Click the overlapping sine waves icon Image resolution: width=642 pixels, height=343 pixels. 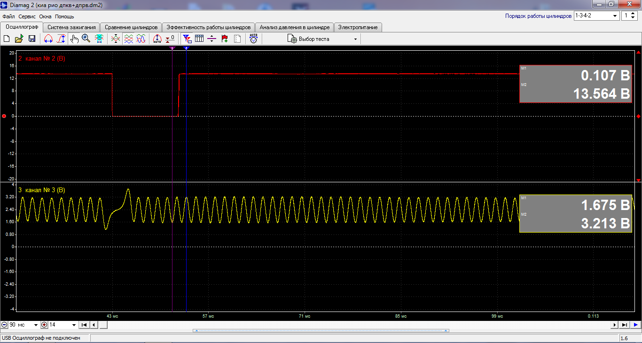pyautogui.click(x=141, y=39)
